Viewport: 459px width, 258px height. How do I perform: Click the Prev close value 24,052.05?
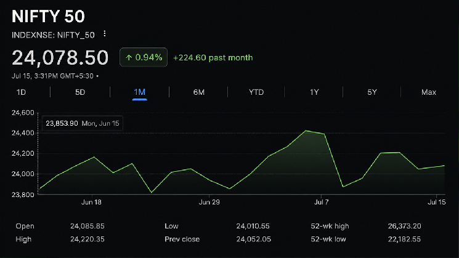click(253, 240)
